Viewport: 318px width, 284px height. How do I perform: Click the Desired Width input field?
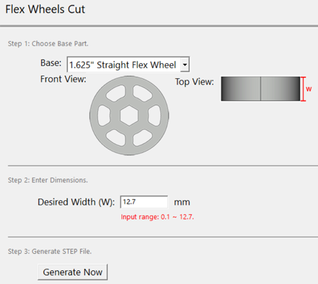[x=144, y=202]
